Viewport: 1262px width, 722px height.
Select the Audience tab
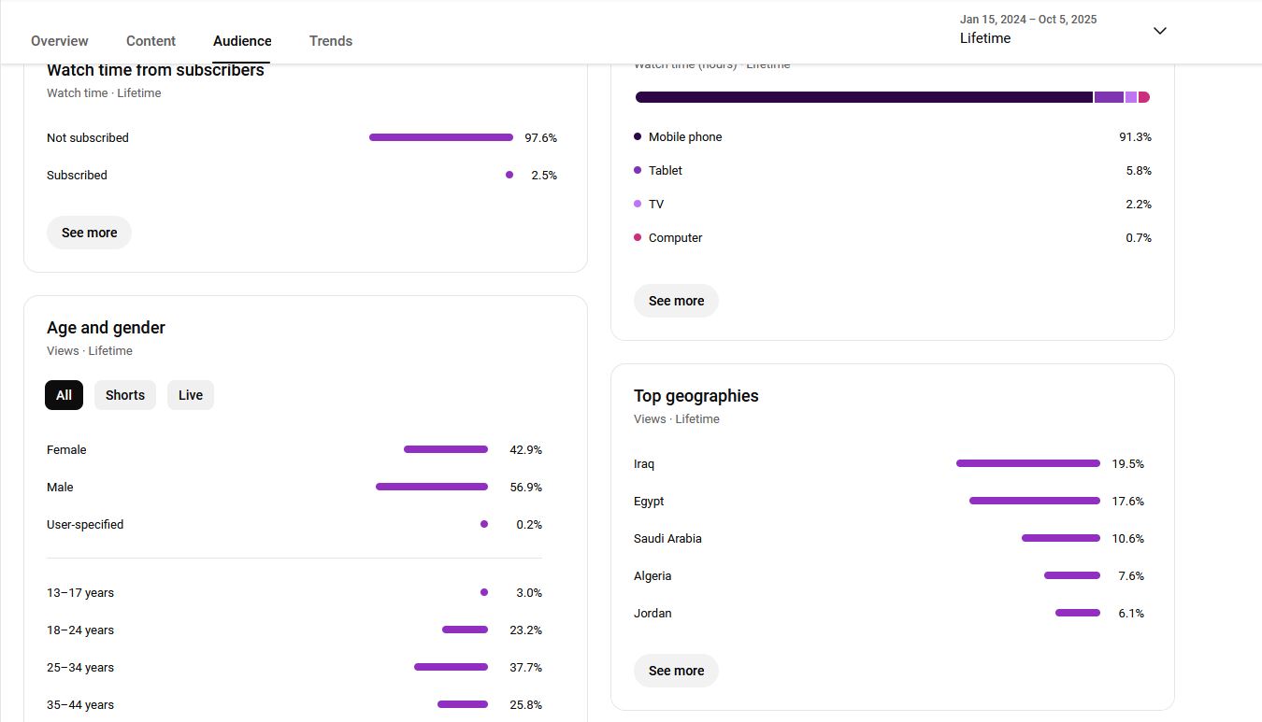[x=242, y=41]
